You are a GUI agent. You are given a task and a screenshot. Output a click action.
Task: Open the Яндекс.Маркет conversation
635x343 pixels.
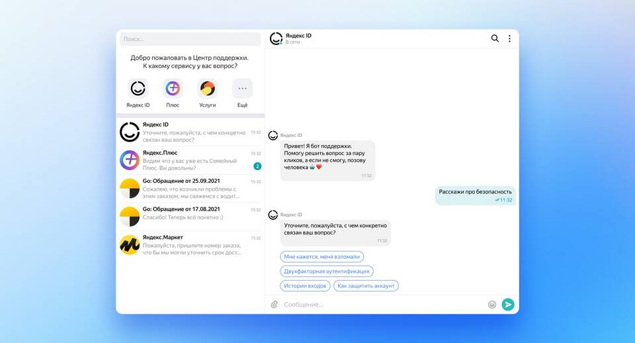(x=190, y=245)
